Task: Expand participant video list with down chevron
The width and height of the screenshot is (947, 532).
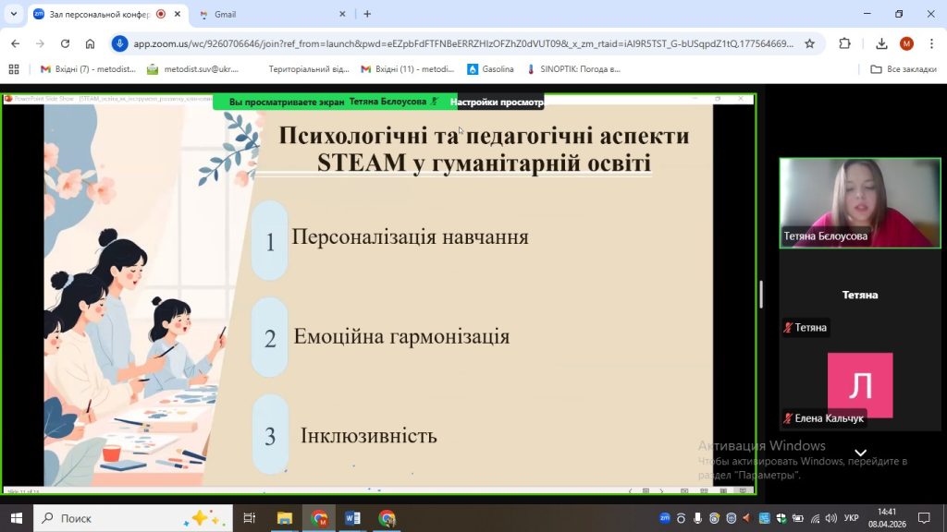Action: pos(860,453)
